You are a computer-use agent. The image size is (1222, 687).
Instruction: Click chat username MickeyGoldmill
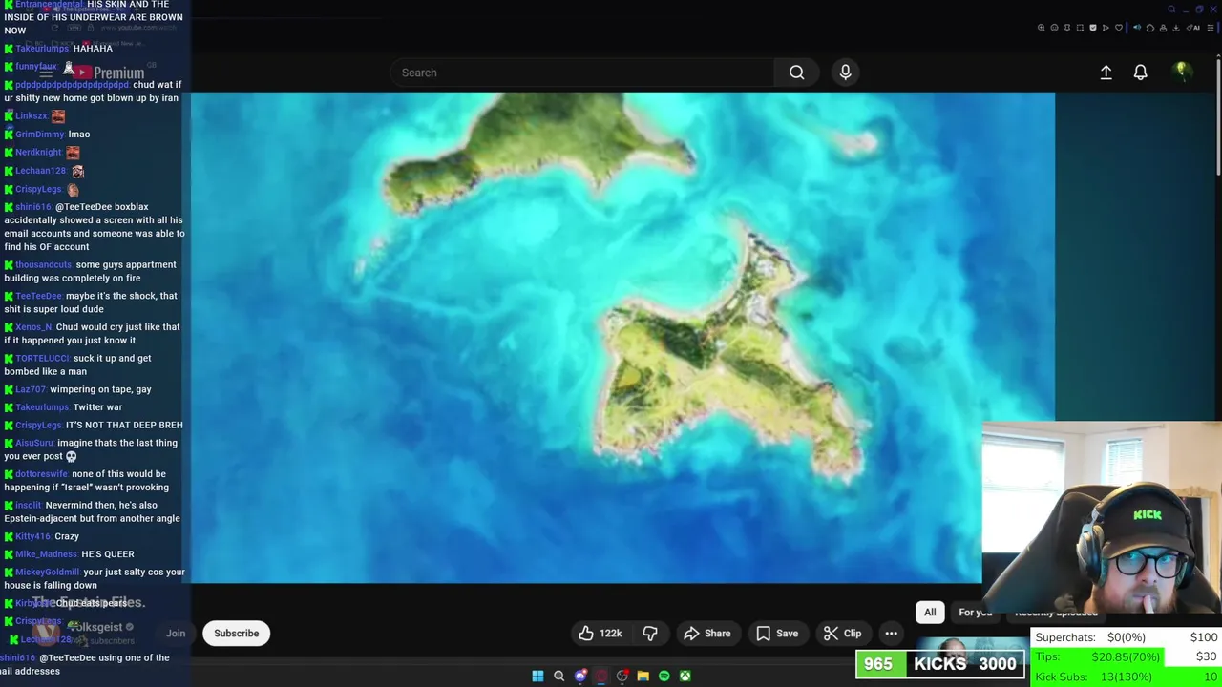pyautogui.click(x=48, y=572)
